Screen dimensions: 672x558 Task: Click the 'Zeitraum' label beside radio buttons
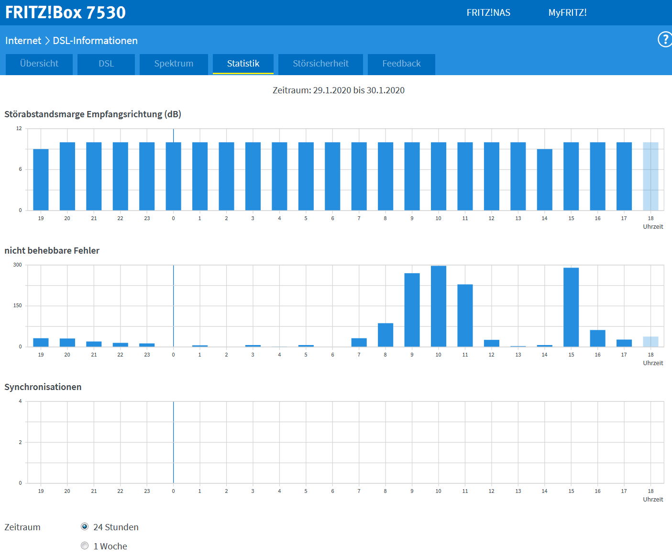click(22, 527)
